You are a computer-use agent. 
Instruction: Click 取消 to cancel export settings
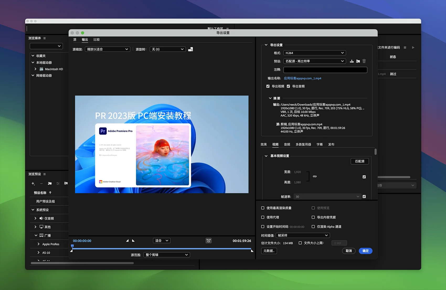tap(349, 251)
